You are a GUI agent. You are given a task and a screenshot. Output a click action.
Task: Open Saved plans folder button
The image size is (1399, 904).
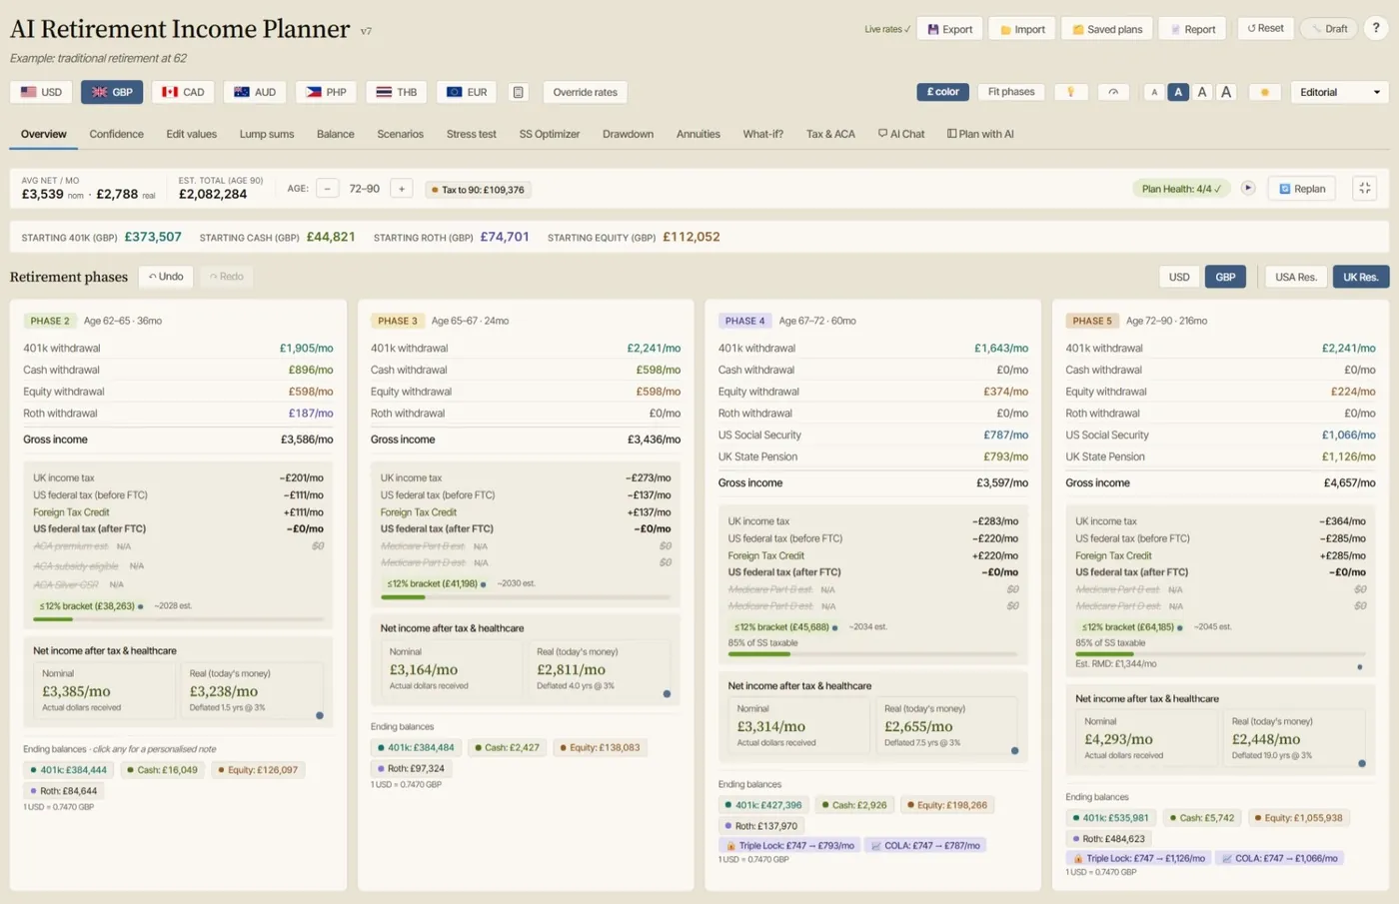tap(1107, 29)
